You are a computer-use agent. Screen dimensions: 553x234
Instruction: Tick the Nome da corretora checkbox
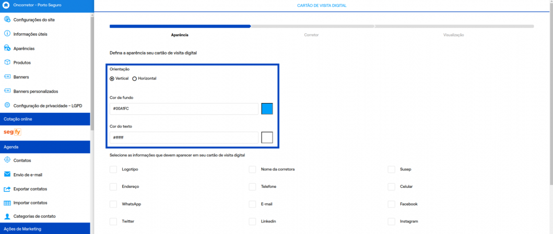point(252,170)
